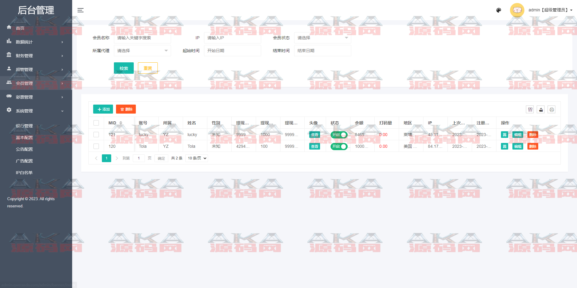Change the 10 条/页 page size selector
This screenshot has width=577, height=288.
197,158
